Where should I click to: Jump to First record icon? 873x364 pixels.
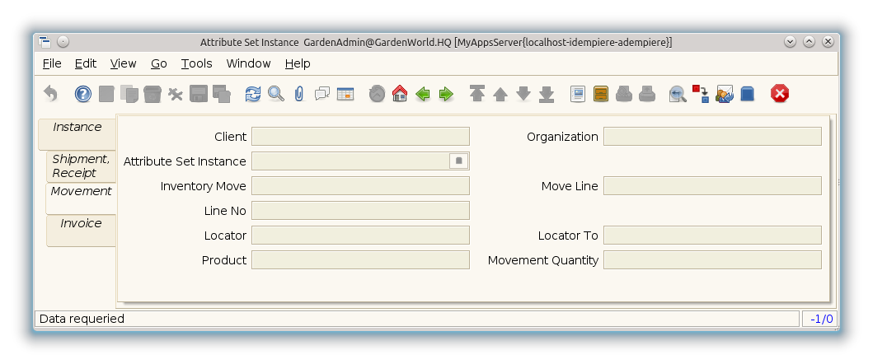click(477, 94)
